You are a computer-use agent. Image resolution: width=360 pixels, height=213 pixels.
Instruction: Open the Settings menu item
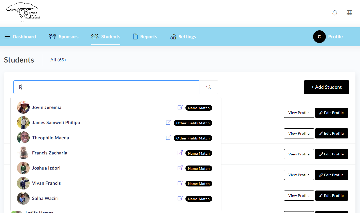tap(183, 37)
